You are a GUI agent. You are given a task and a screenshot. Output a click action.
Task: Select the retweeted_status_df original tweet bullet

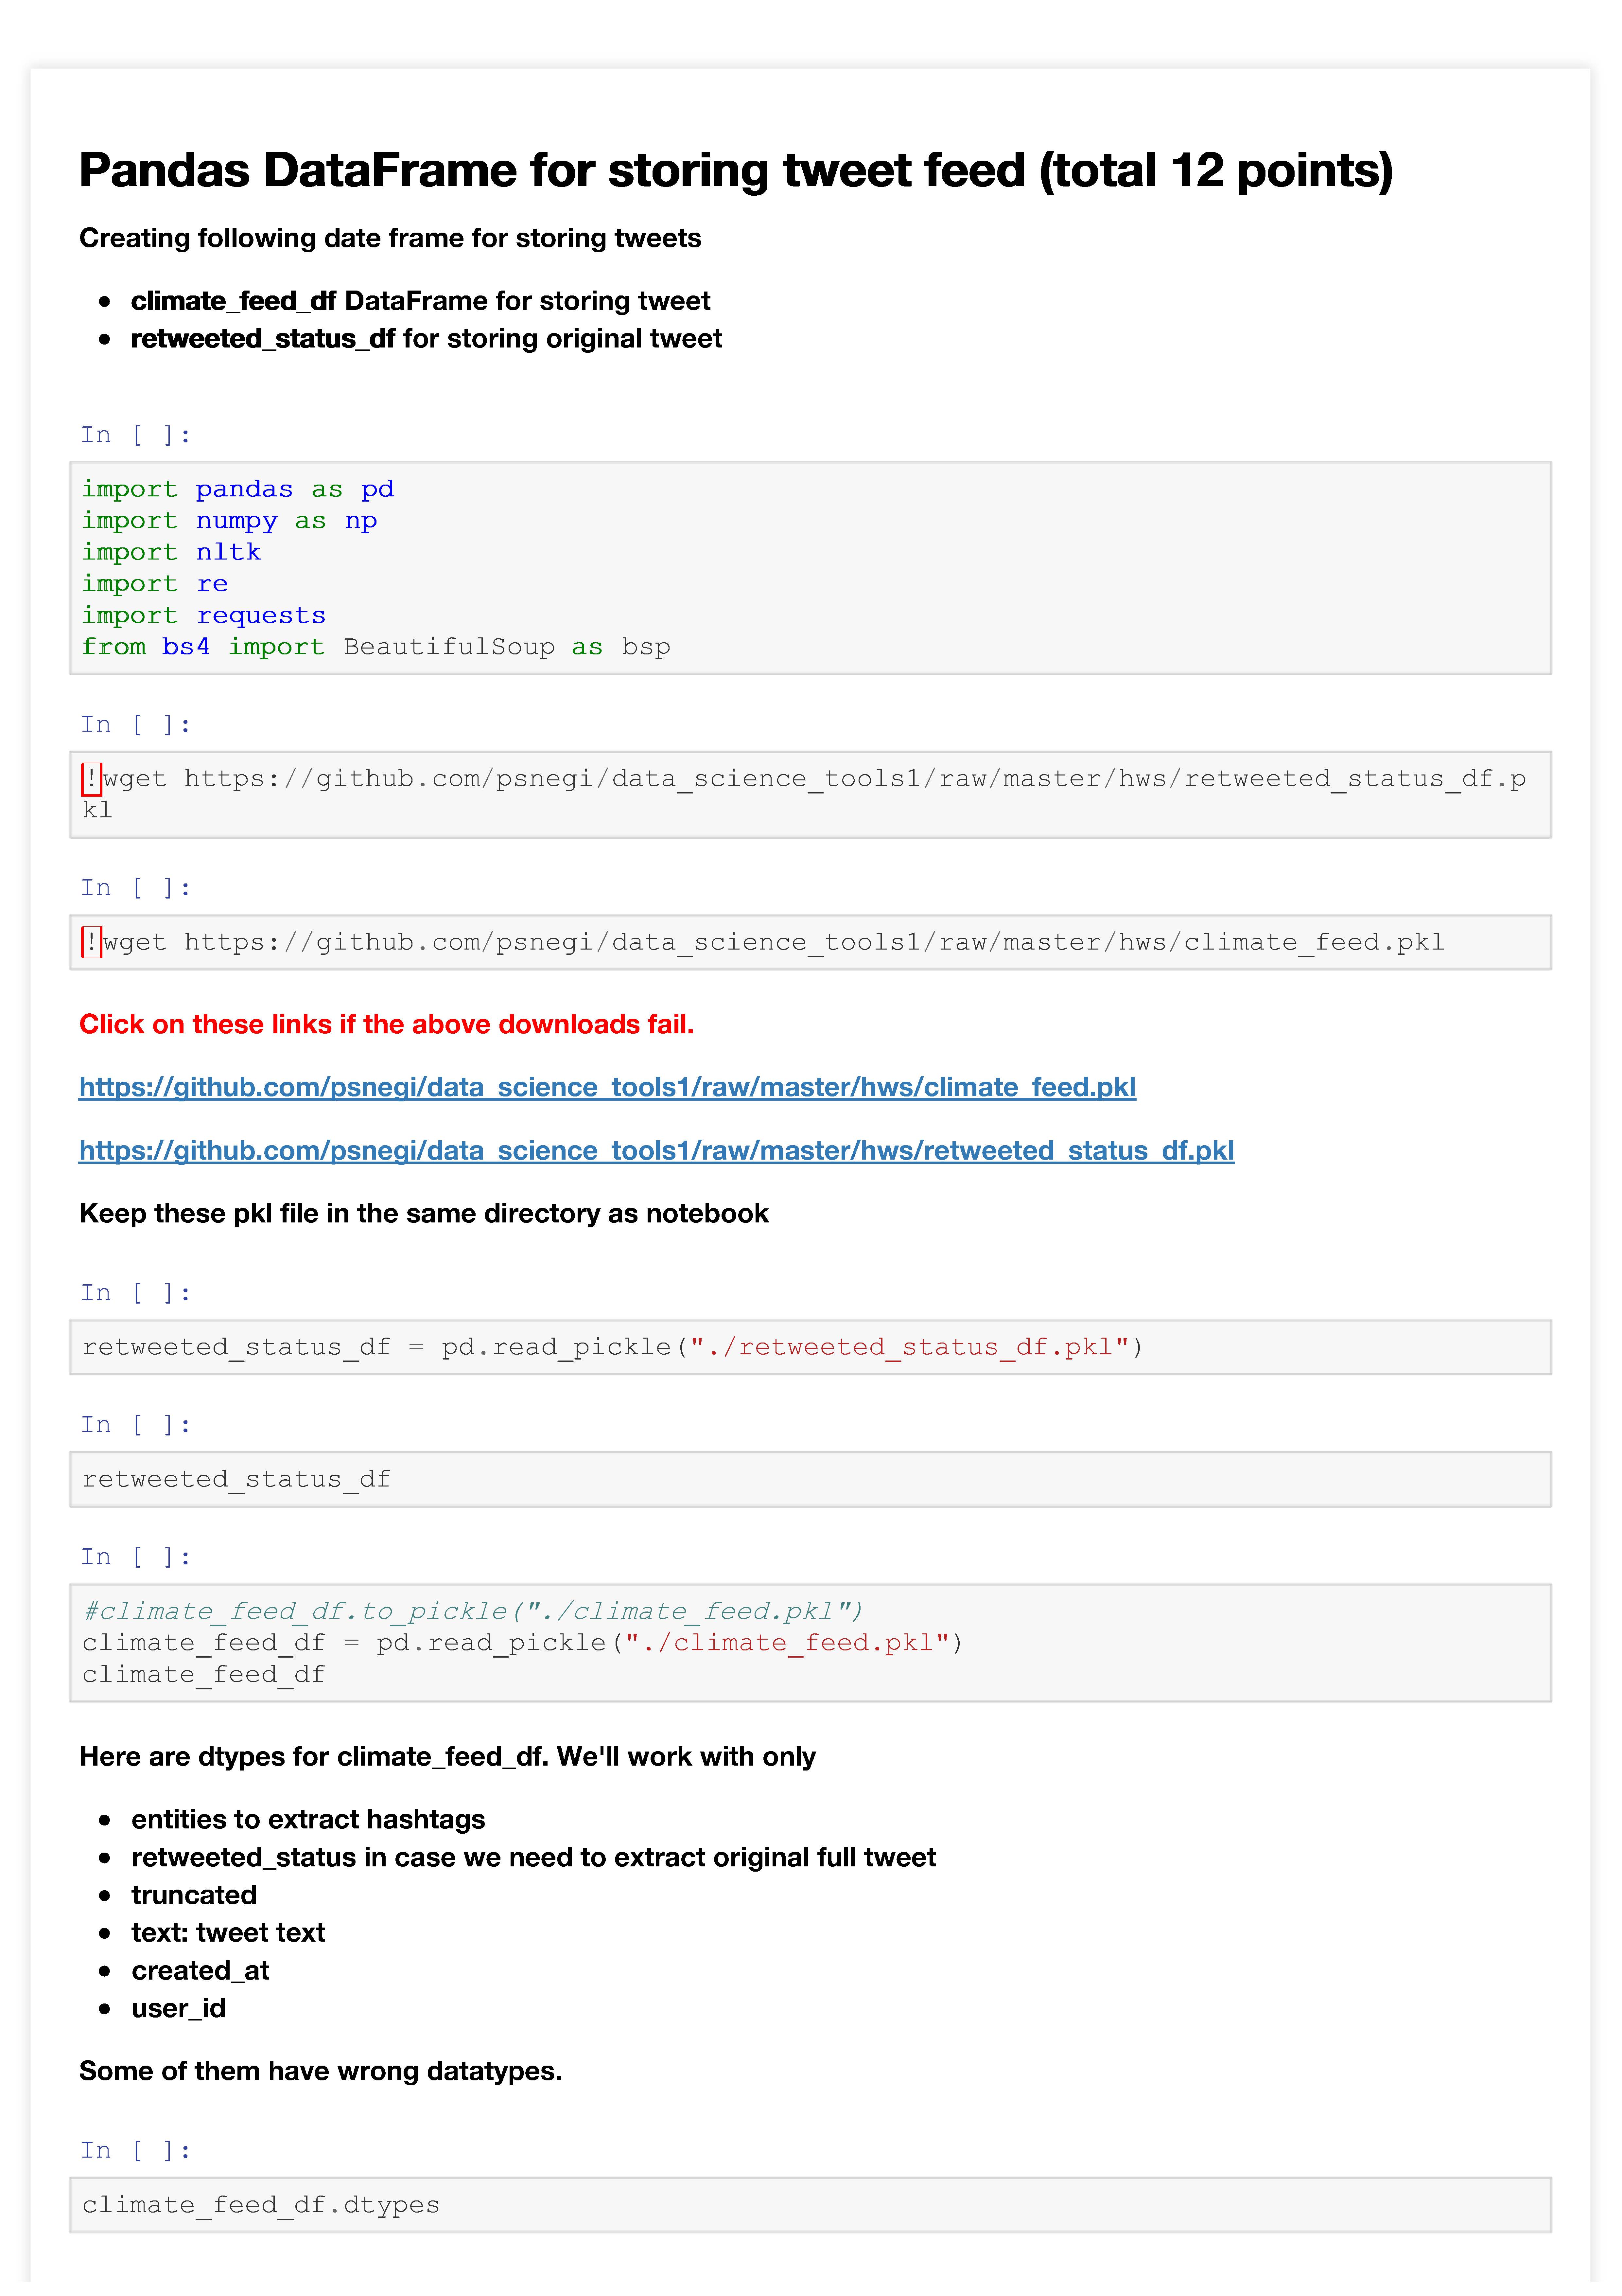pos(426,339)
